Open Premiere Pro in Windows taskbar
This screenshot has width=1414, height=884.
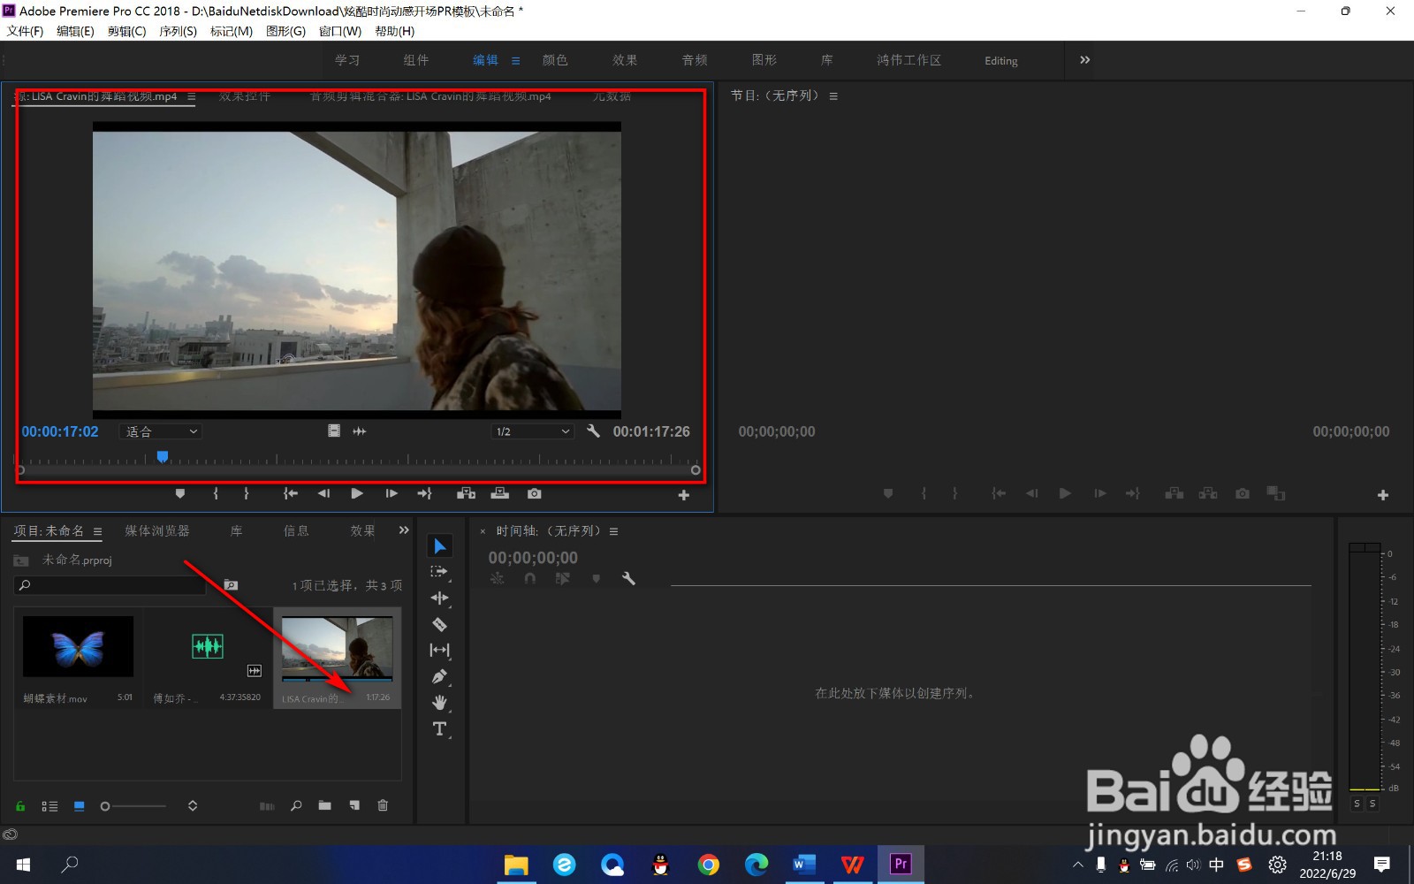point(901,864)
